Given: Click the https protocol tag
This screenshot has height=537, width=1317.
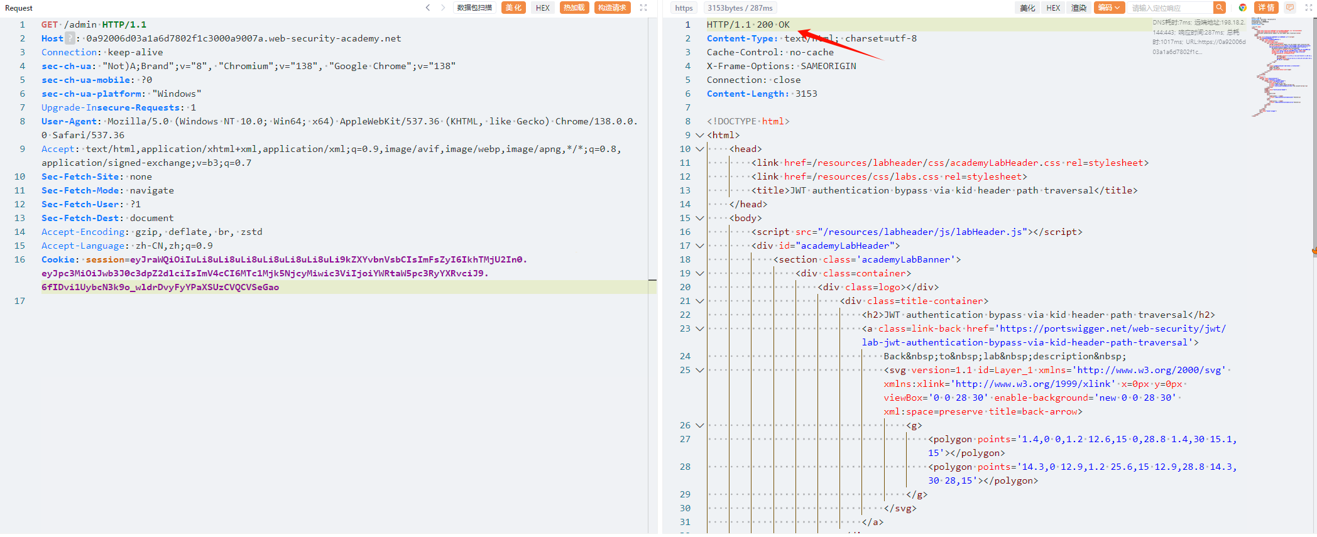Looking at the screenshot, I should point(684,8).
